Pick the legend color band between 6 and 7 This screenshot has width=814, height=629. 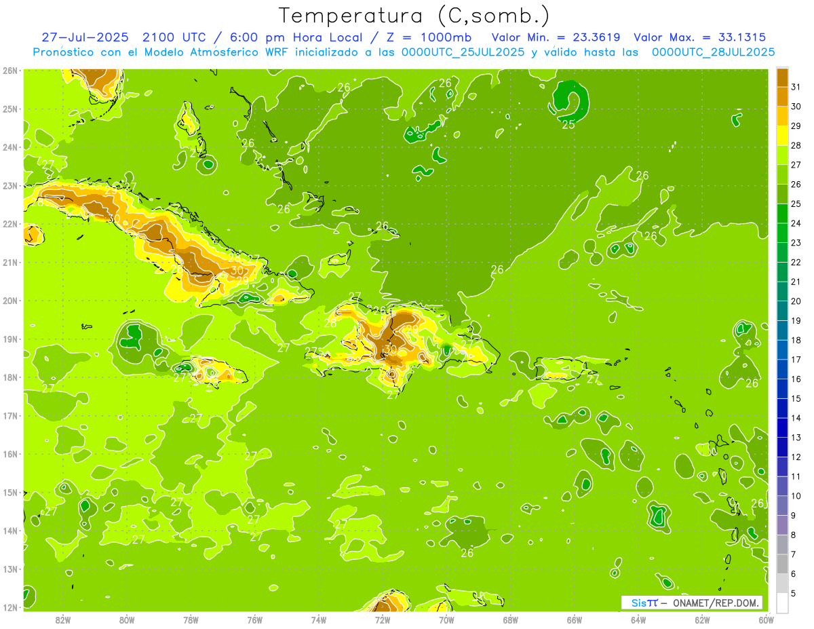pos(782,564)
